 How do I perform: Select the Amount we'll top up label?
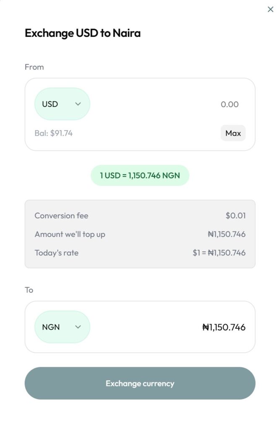[70, 234]
